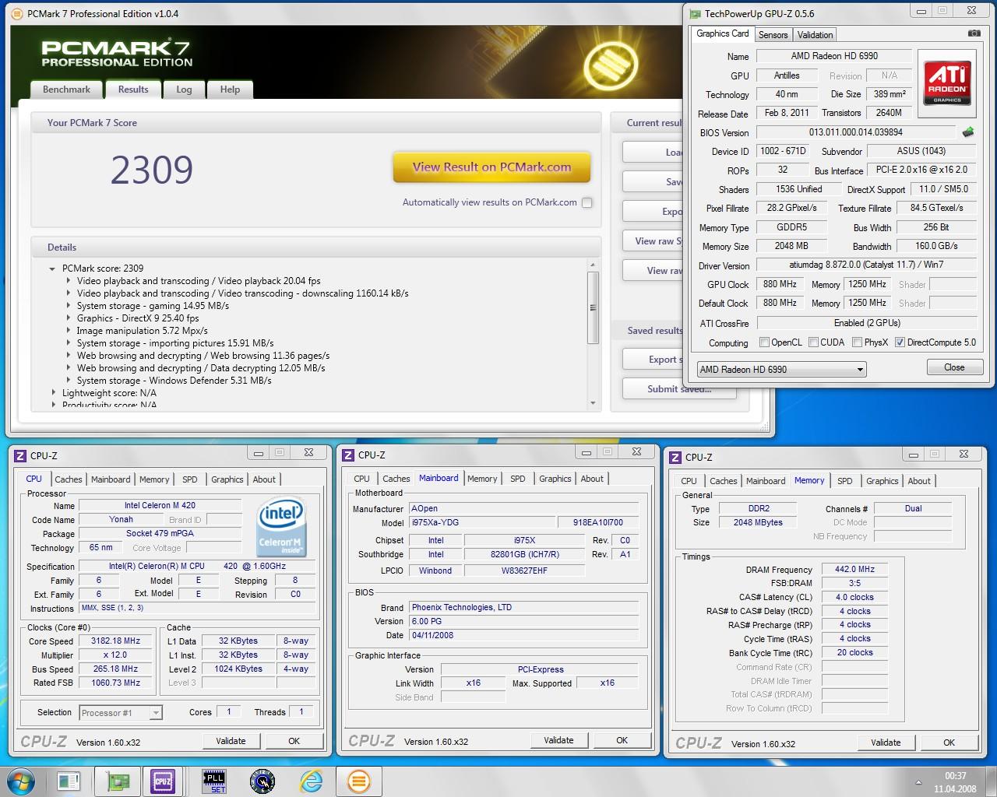Click the Submit saved button in PCMark

click(678, 388)
